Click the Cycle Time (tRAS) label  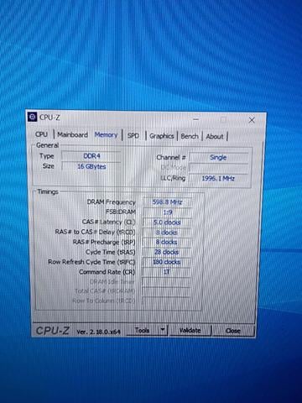111,252
